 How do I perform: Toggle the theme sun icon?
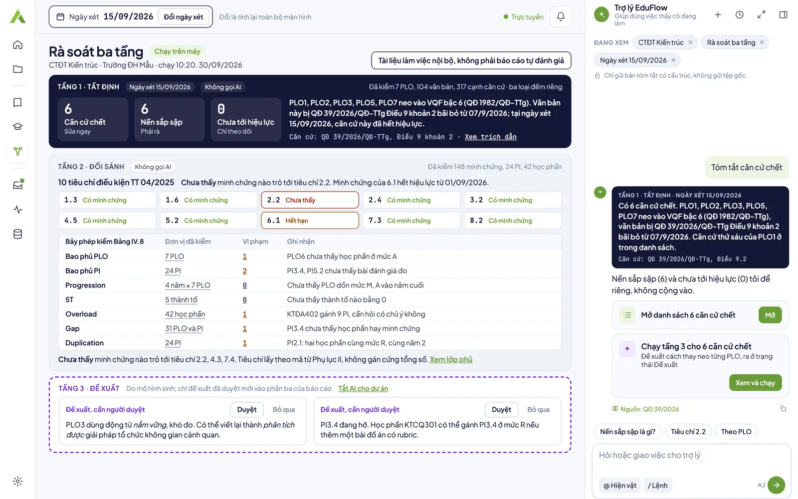[17, 482]
